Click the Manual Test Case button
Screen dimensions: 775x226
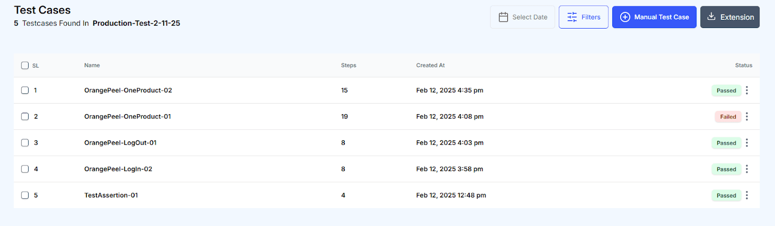(x=654, y=17)
